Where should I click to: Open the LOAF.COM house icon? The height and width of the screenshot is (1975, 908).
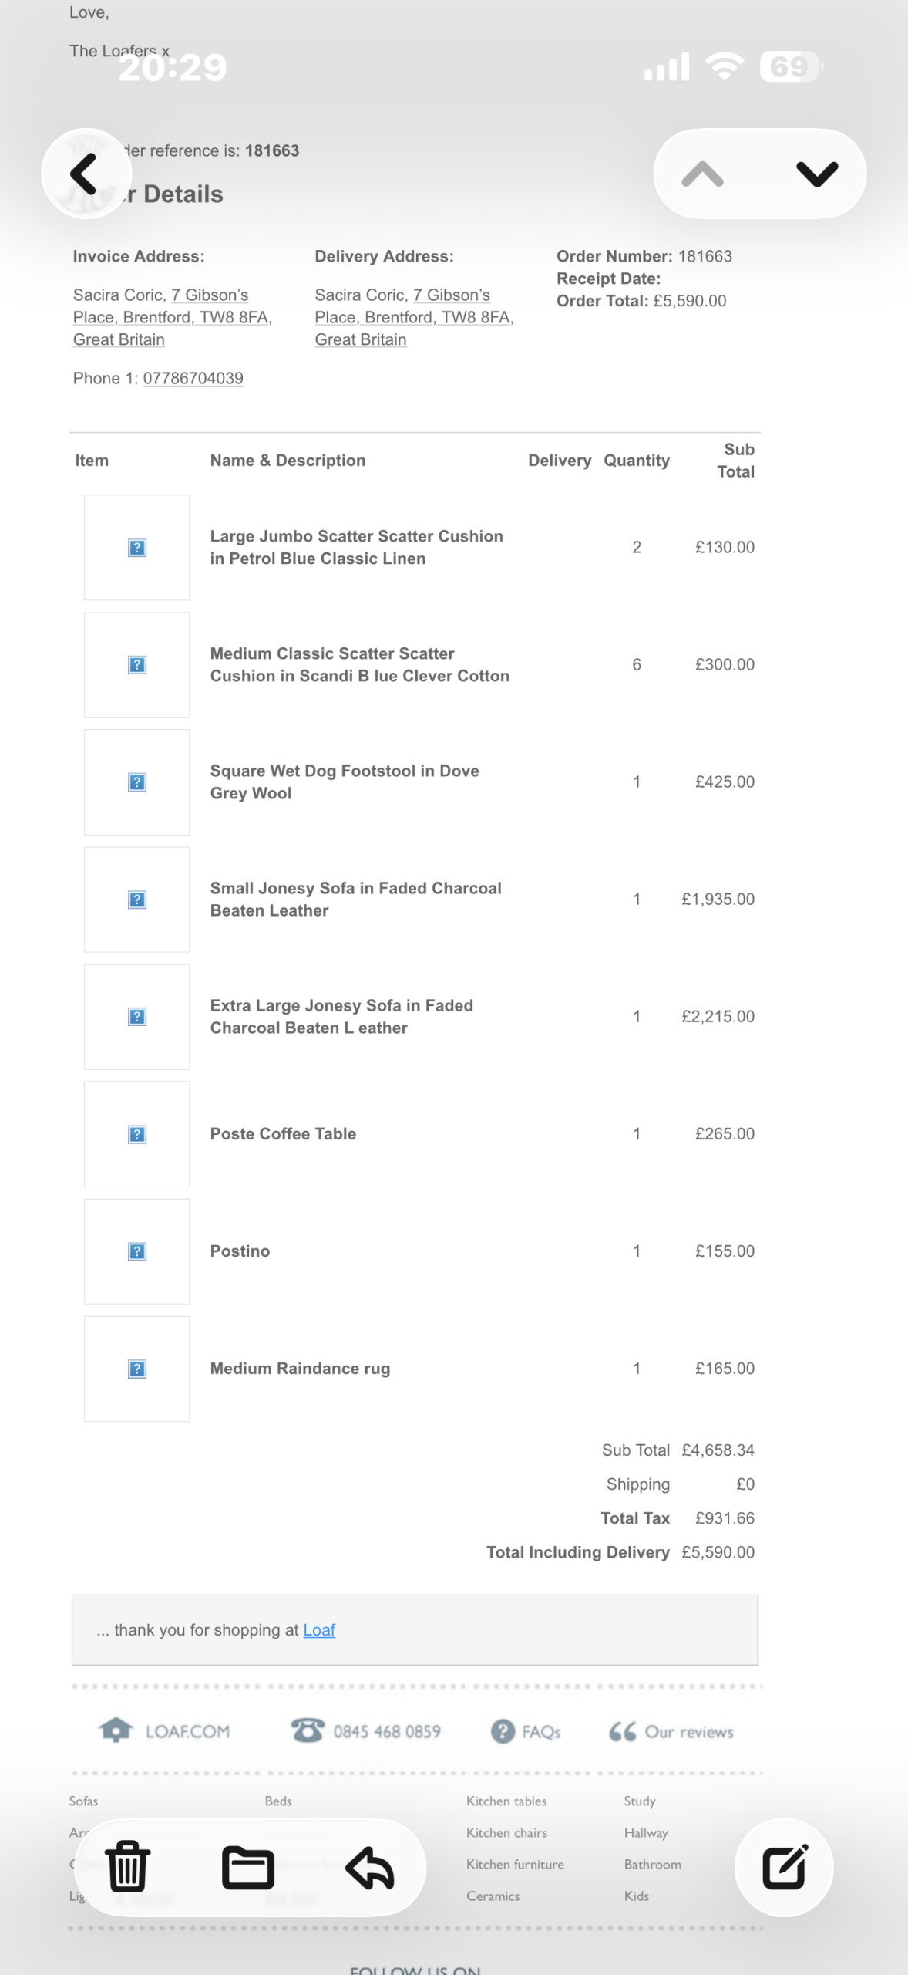click(x=116, y=1730)
